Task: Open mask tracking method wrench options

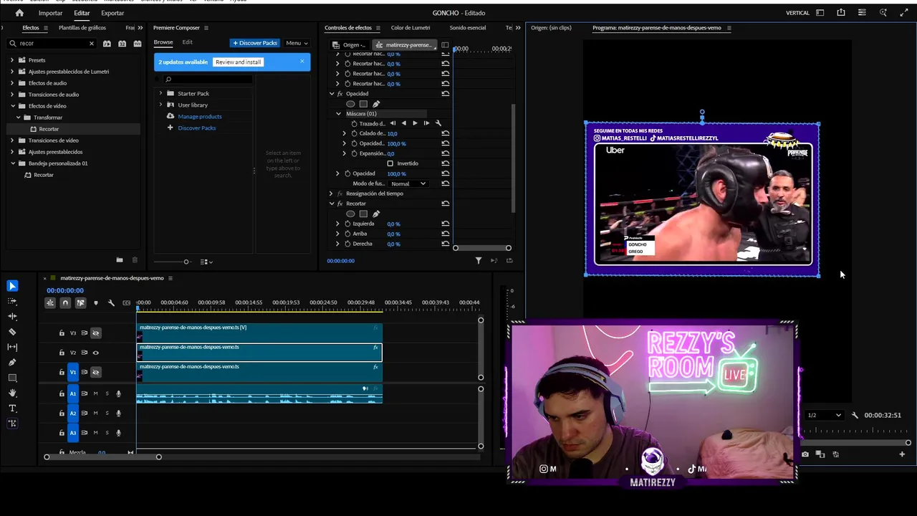Action: point(438,123)
